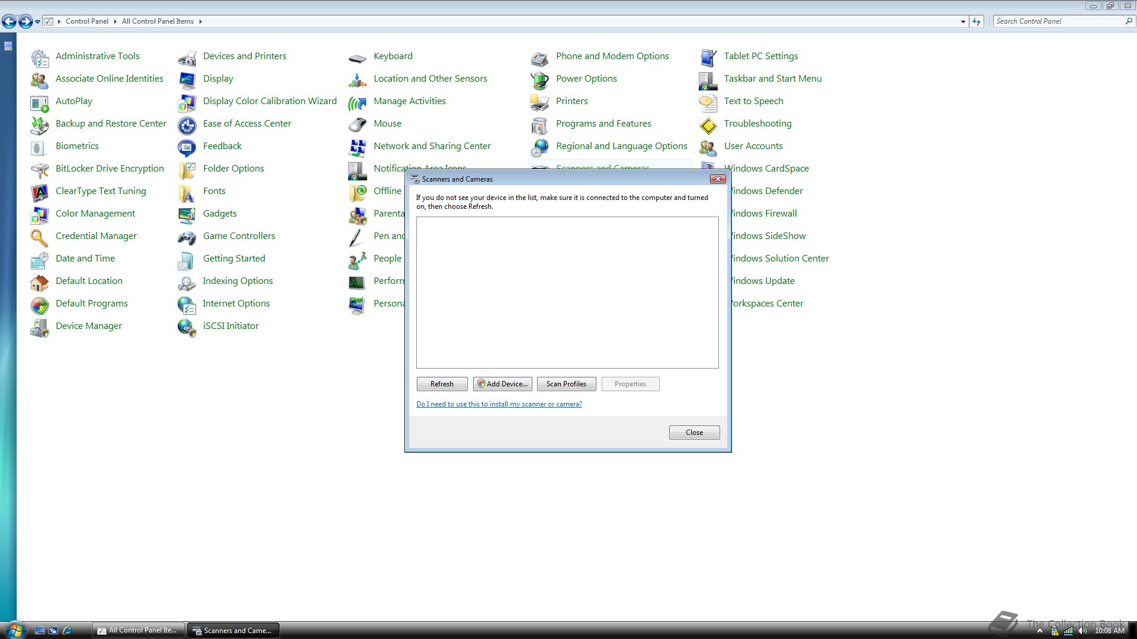Open the Keyboard icon
The height and width of the screenshot is (639, 1137).
[358, 57]
